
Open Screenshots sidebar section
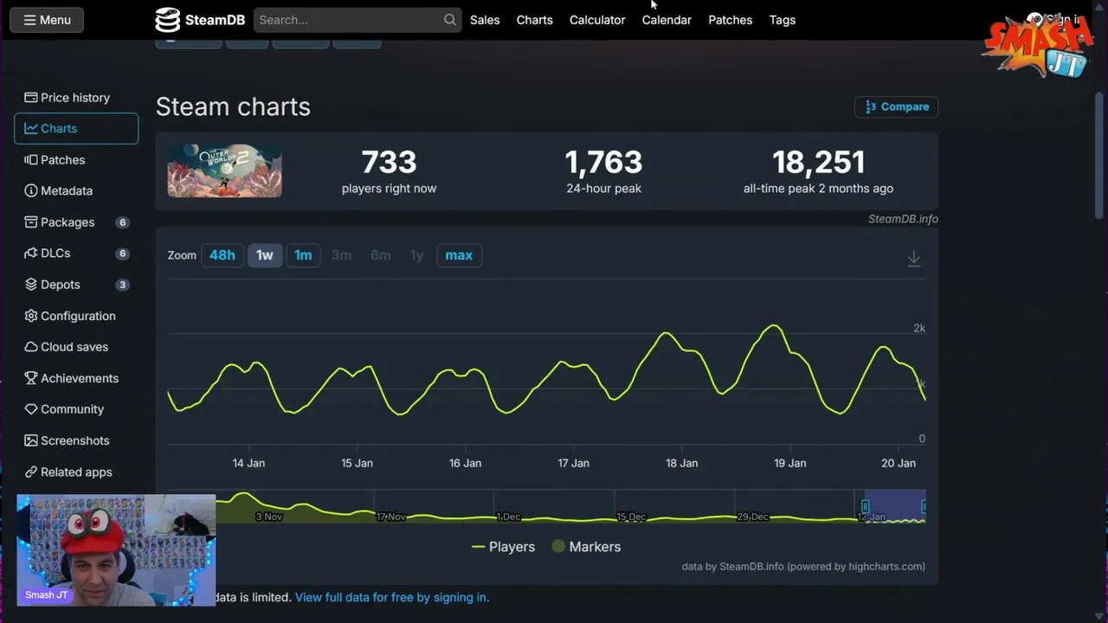[76, 440]
